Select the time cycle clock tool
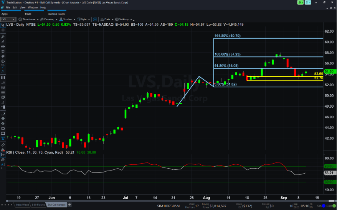 [3, 61]
